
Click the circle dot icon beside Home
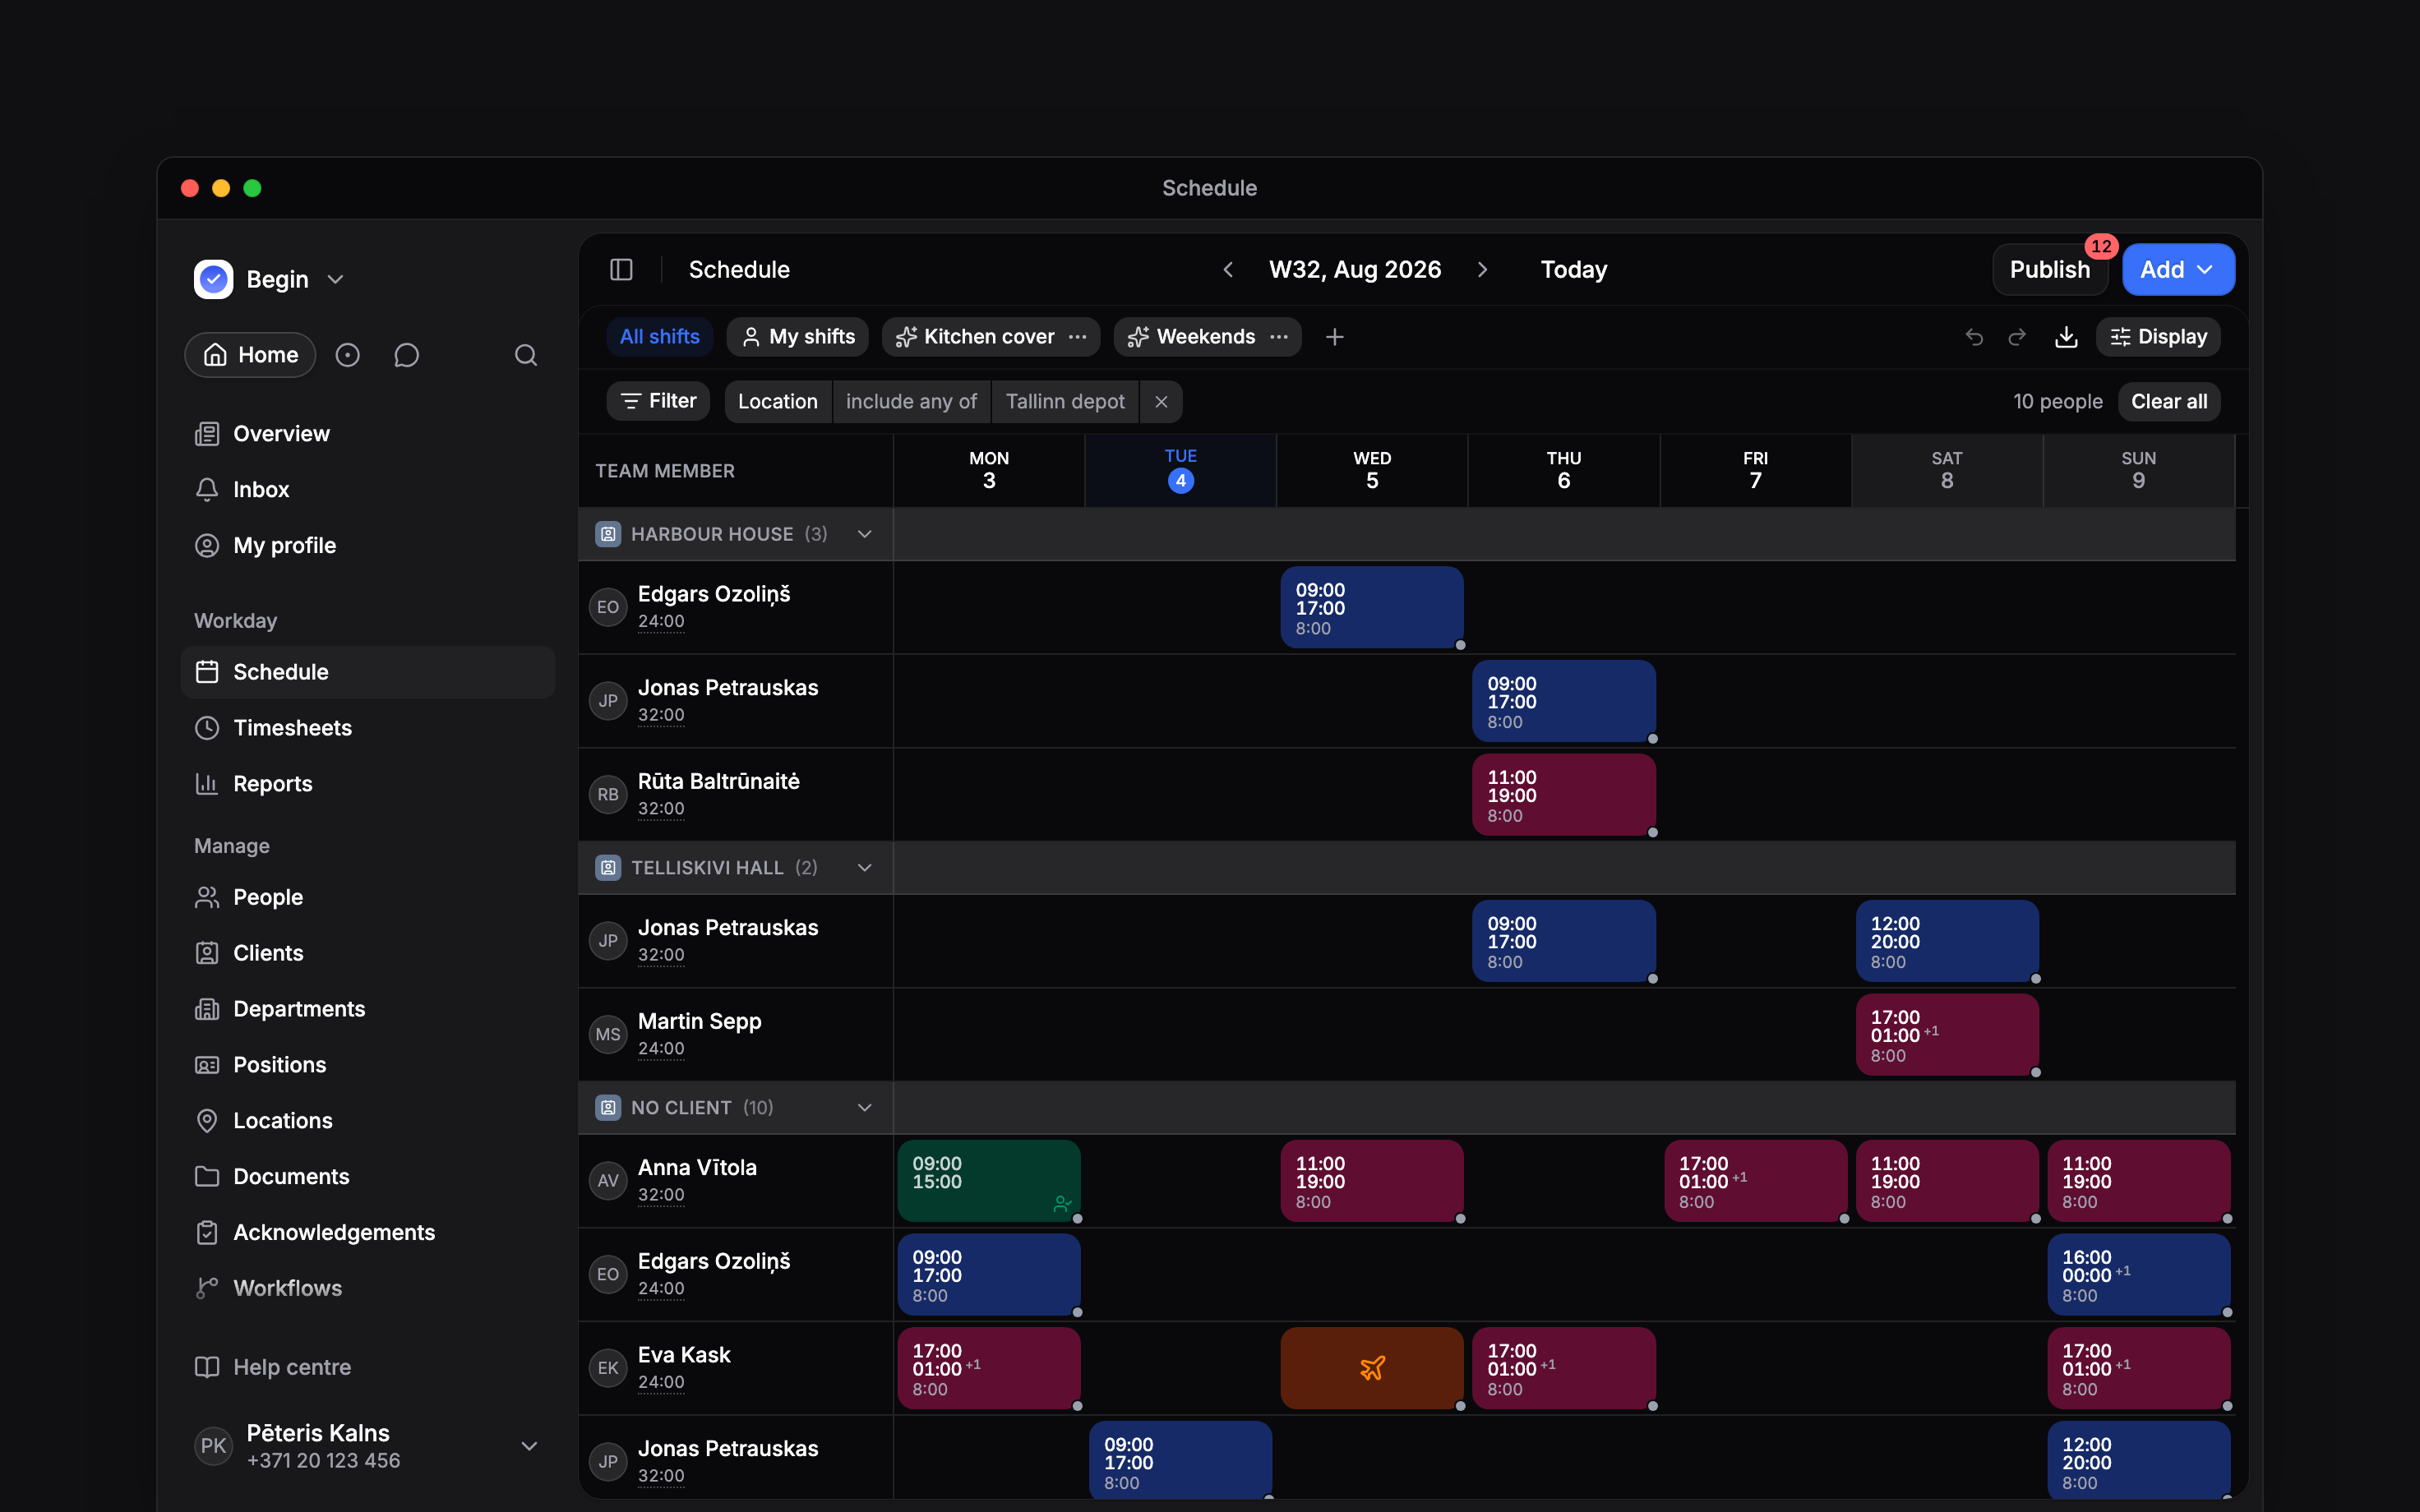347,355
